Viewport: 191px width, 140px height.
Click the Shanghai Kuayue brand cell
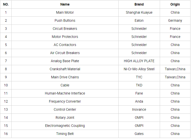pyautogui.click(x=139, y=12)
